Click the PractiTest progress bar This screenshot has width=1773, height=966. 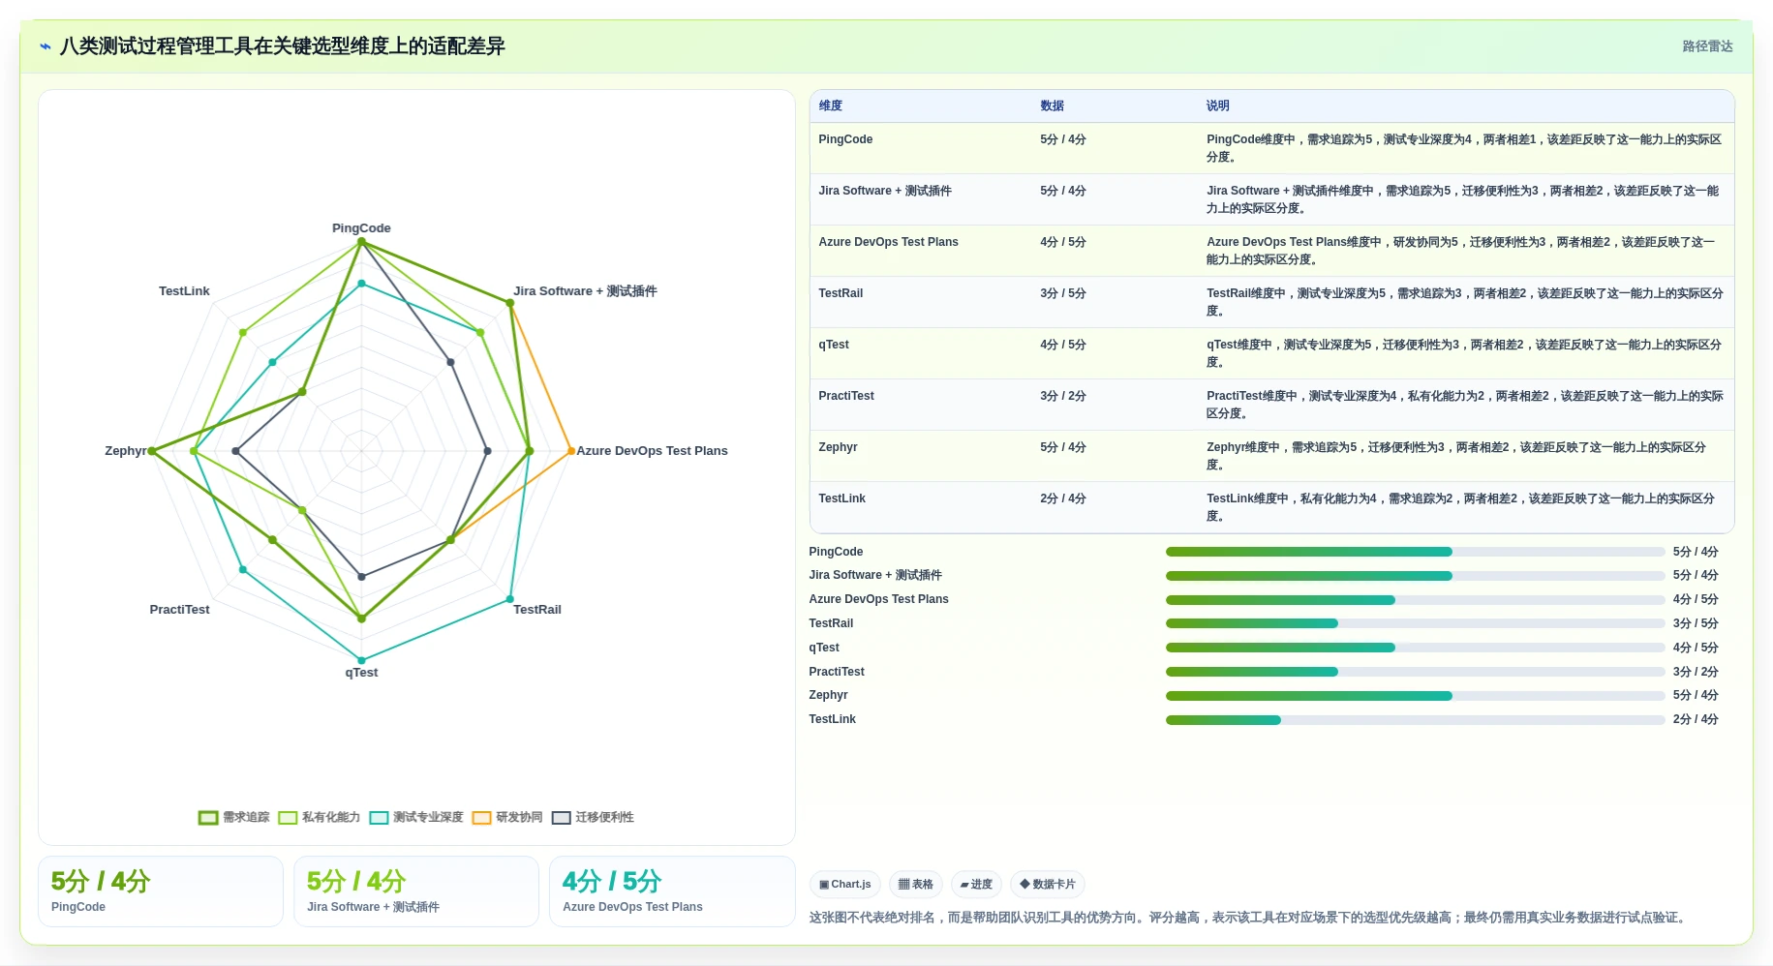click(1415, 672)
